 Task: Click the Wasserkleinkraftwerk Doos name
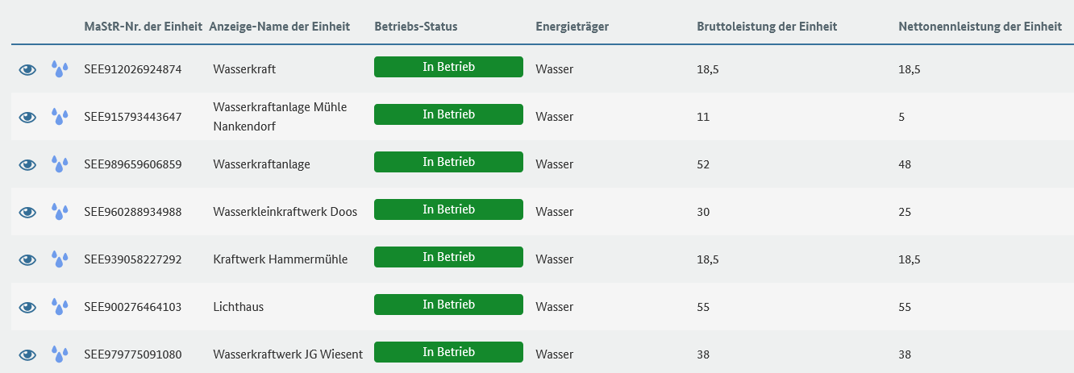point(285,212)
